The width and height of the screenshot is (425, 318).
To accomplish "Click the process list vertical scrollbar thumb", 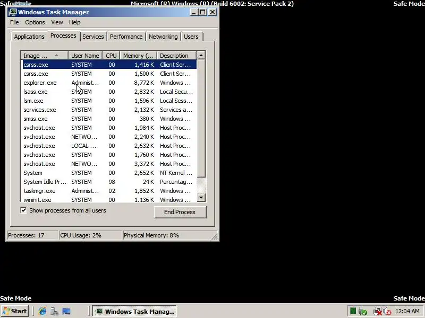I will [x=201, y=118].
